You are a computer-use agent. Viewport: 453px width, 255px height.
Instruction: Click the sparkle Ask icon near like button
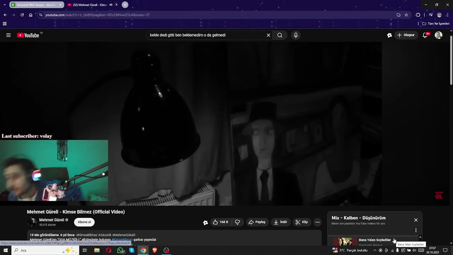coord(205,222)
